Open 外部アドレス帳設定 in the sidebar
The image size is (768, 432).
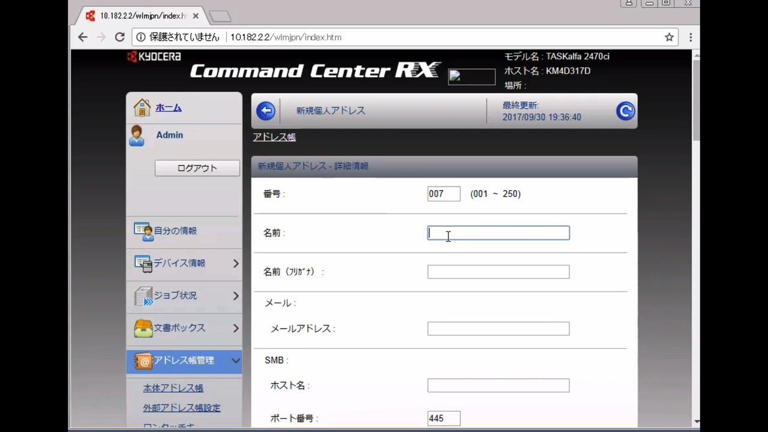181,408
